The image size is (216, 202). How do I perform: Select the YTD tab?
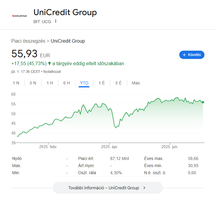[x=84, y=83]
